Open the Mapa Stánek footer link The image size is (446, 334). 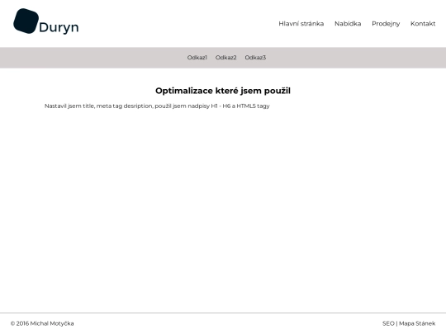(x=417, y=323)
